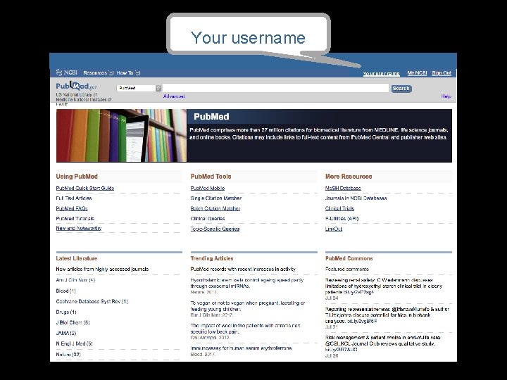Open PubMed Quick Start Guide

coord(85,188)
